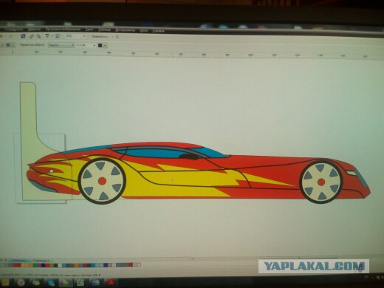Viewport: 384px width, 288px height.
Task: Open the Окно menu
Action: [x=143, y=30]
